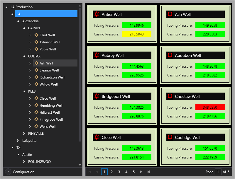Expand the Configuration panel with the round arrow button
Viewport: 235px width, 179px height.
click(x=8, y=172)
